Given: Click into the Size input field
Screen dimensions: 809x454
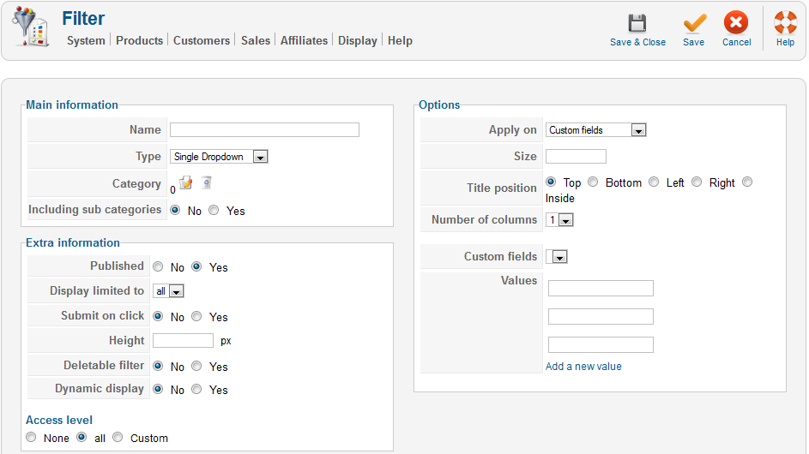Looking at the screenshot, I should [x=576, y=156].
